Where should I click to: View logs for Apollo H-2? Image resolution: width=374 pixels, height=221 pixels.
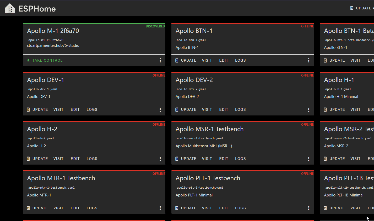pos(92,159)
